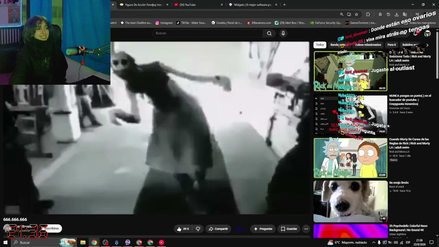The image size is (439, 247).
Task: Open the Psychedelic Colorful Neon Background thumbnail
Action: pos(351,231)
